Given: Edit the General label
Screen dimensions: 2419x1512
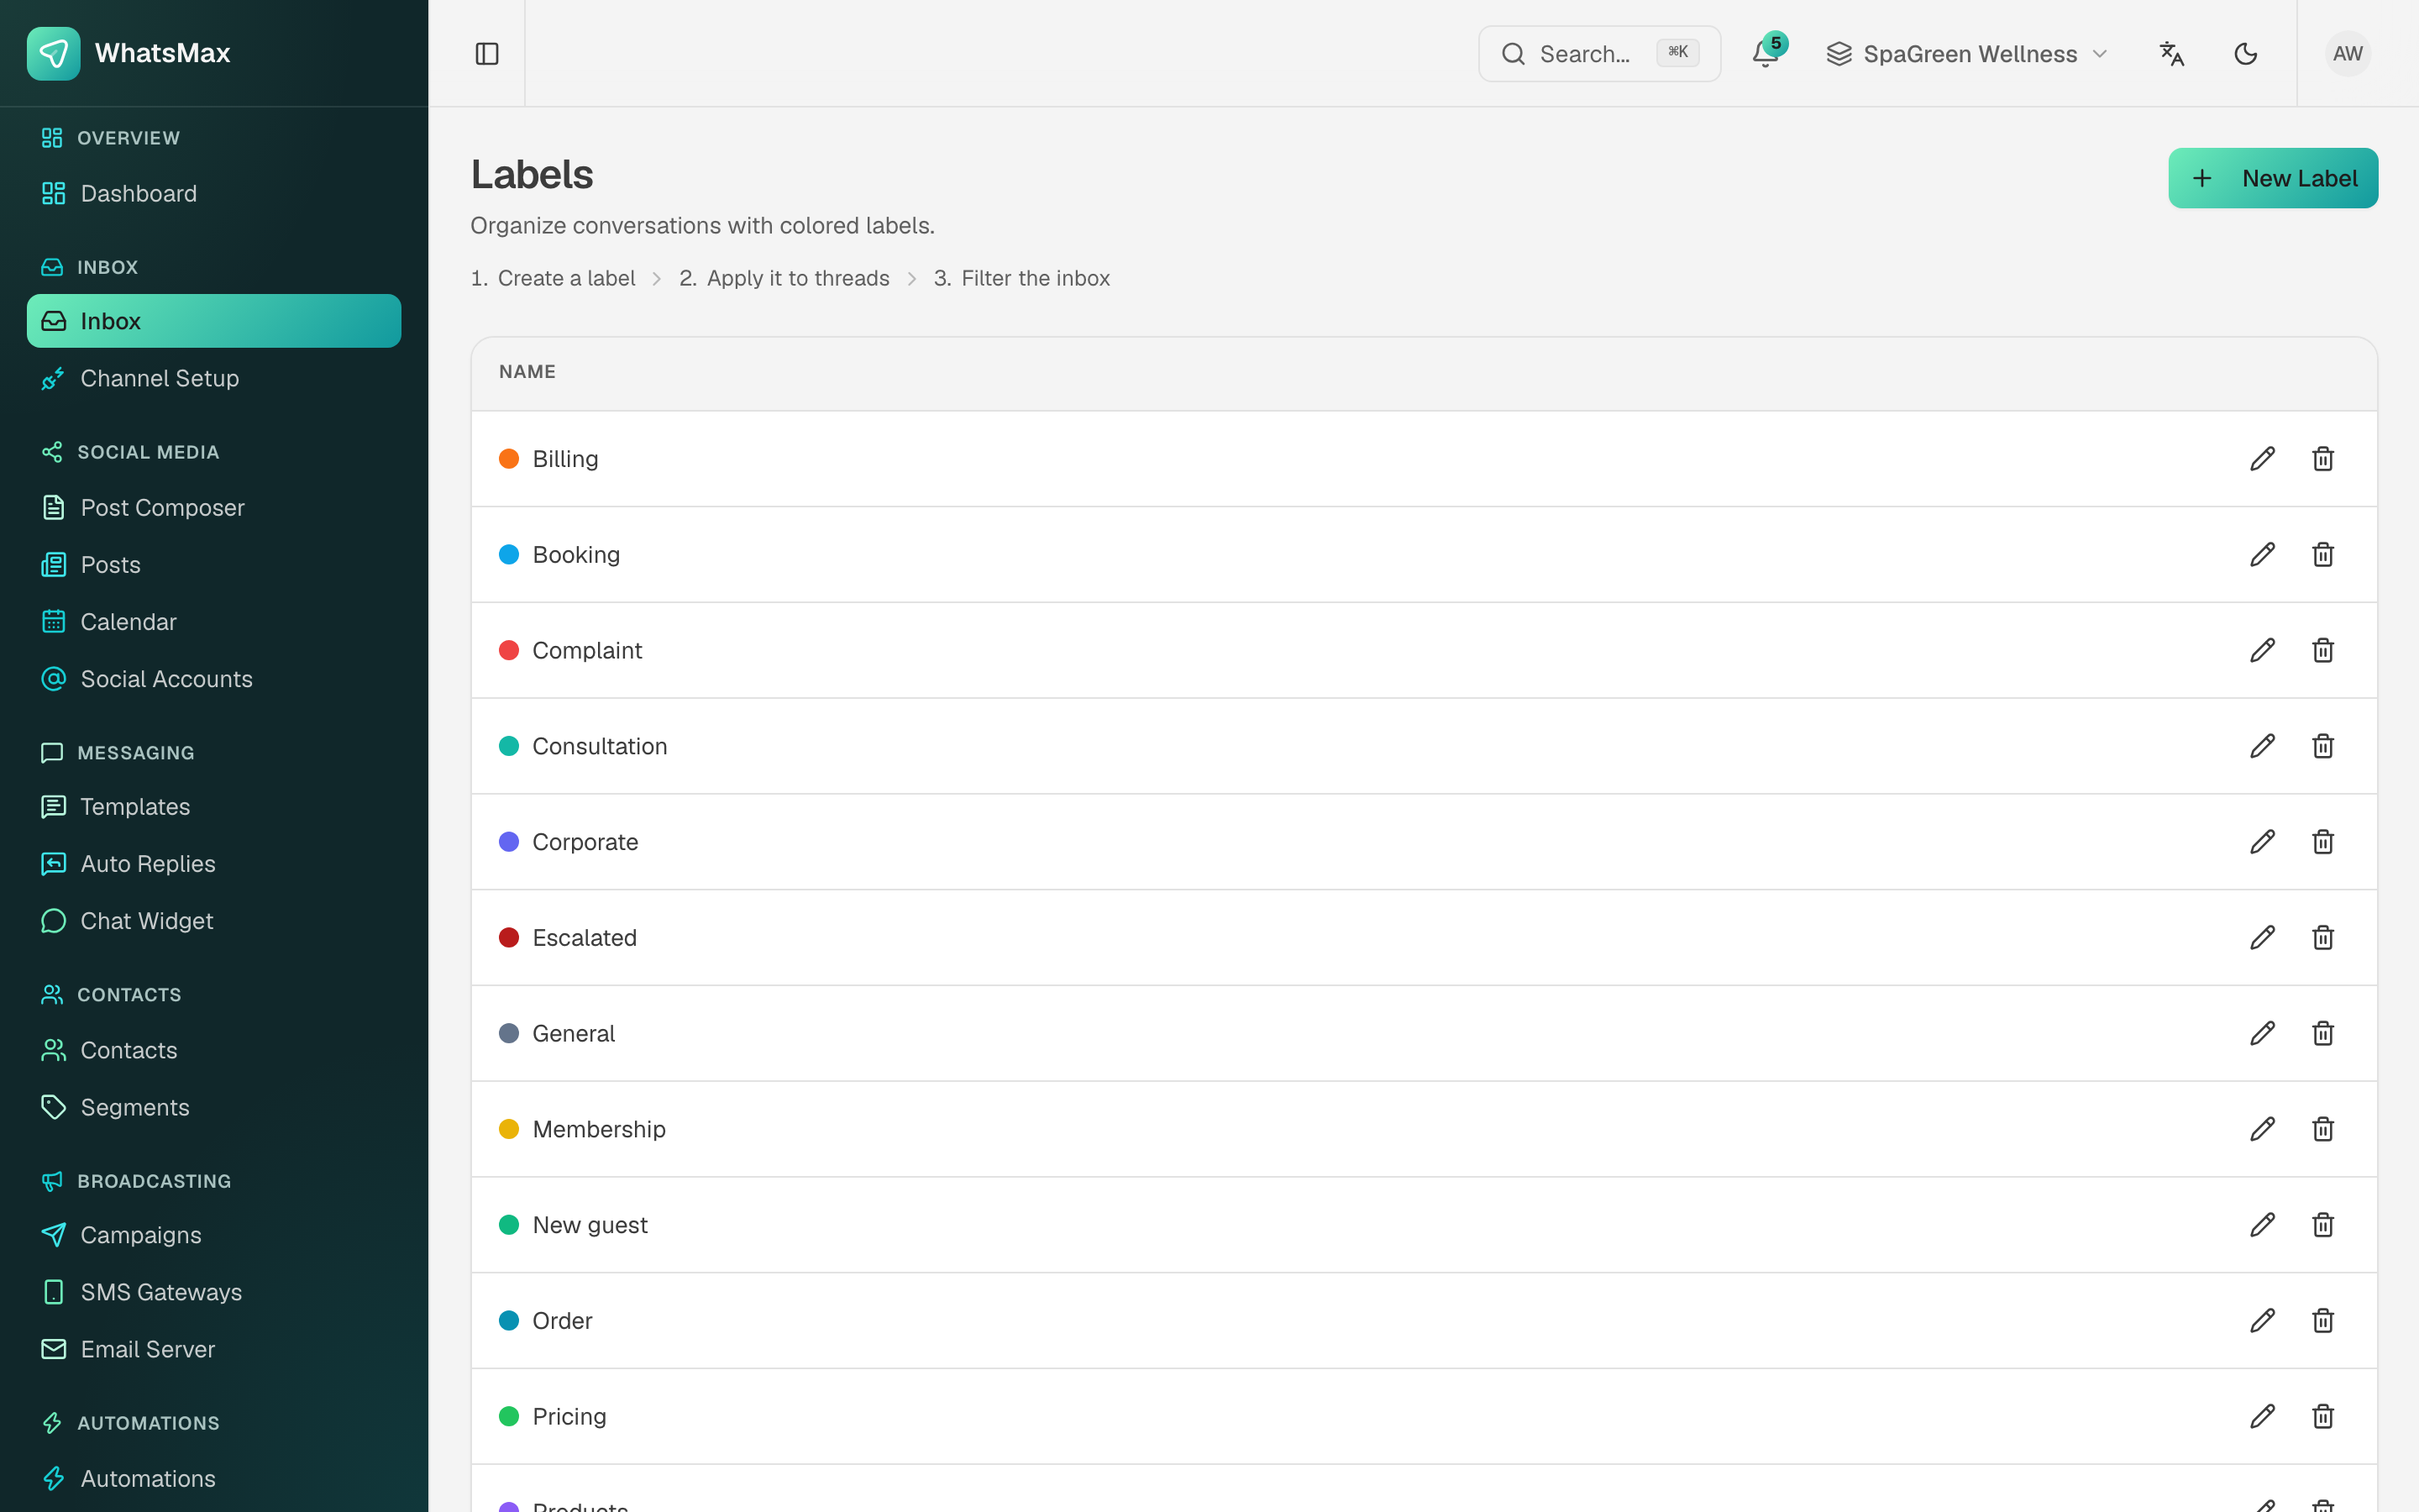Looking at the screenshot, I should (x=2263, y=1033).
